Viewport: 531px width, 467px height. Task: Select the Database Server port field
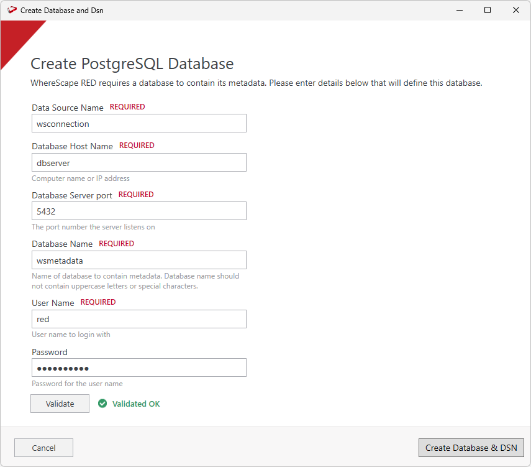click(x=139, y=211)
